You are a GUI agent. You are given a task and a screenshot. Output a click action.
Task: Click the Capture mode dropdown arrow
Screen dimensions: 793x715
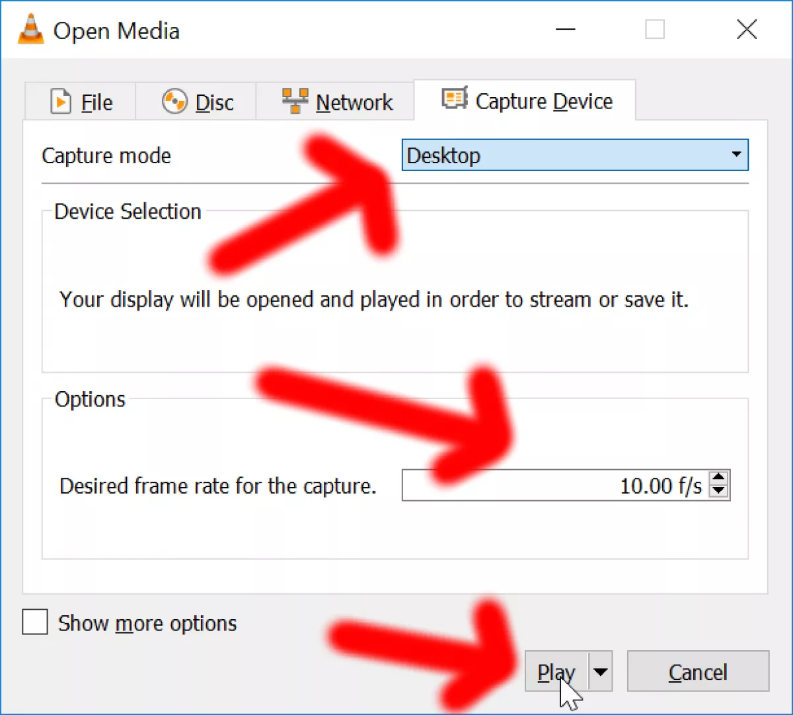coord(736,155)
